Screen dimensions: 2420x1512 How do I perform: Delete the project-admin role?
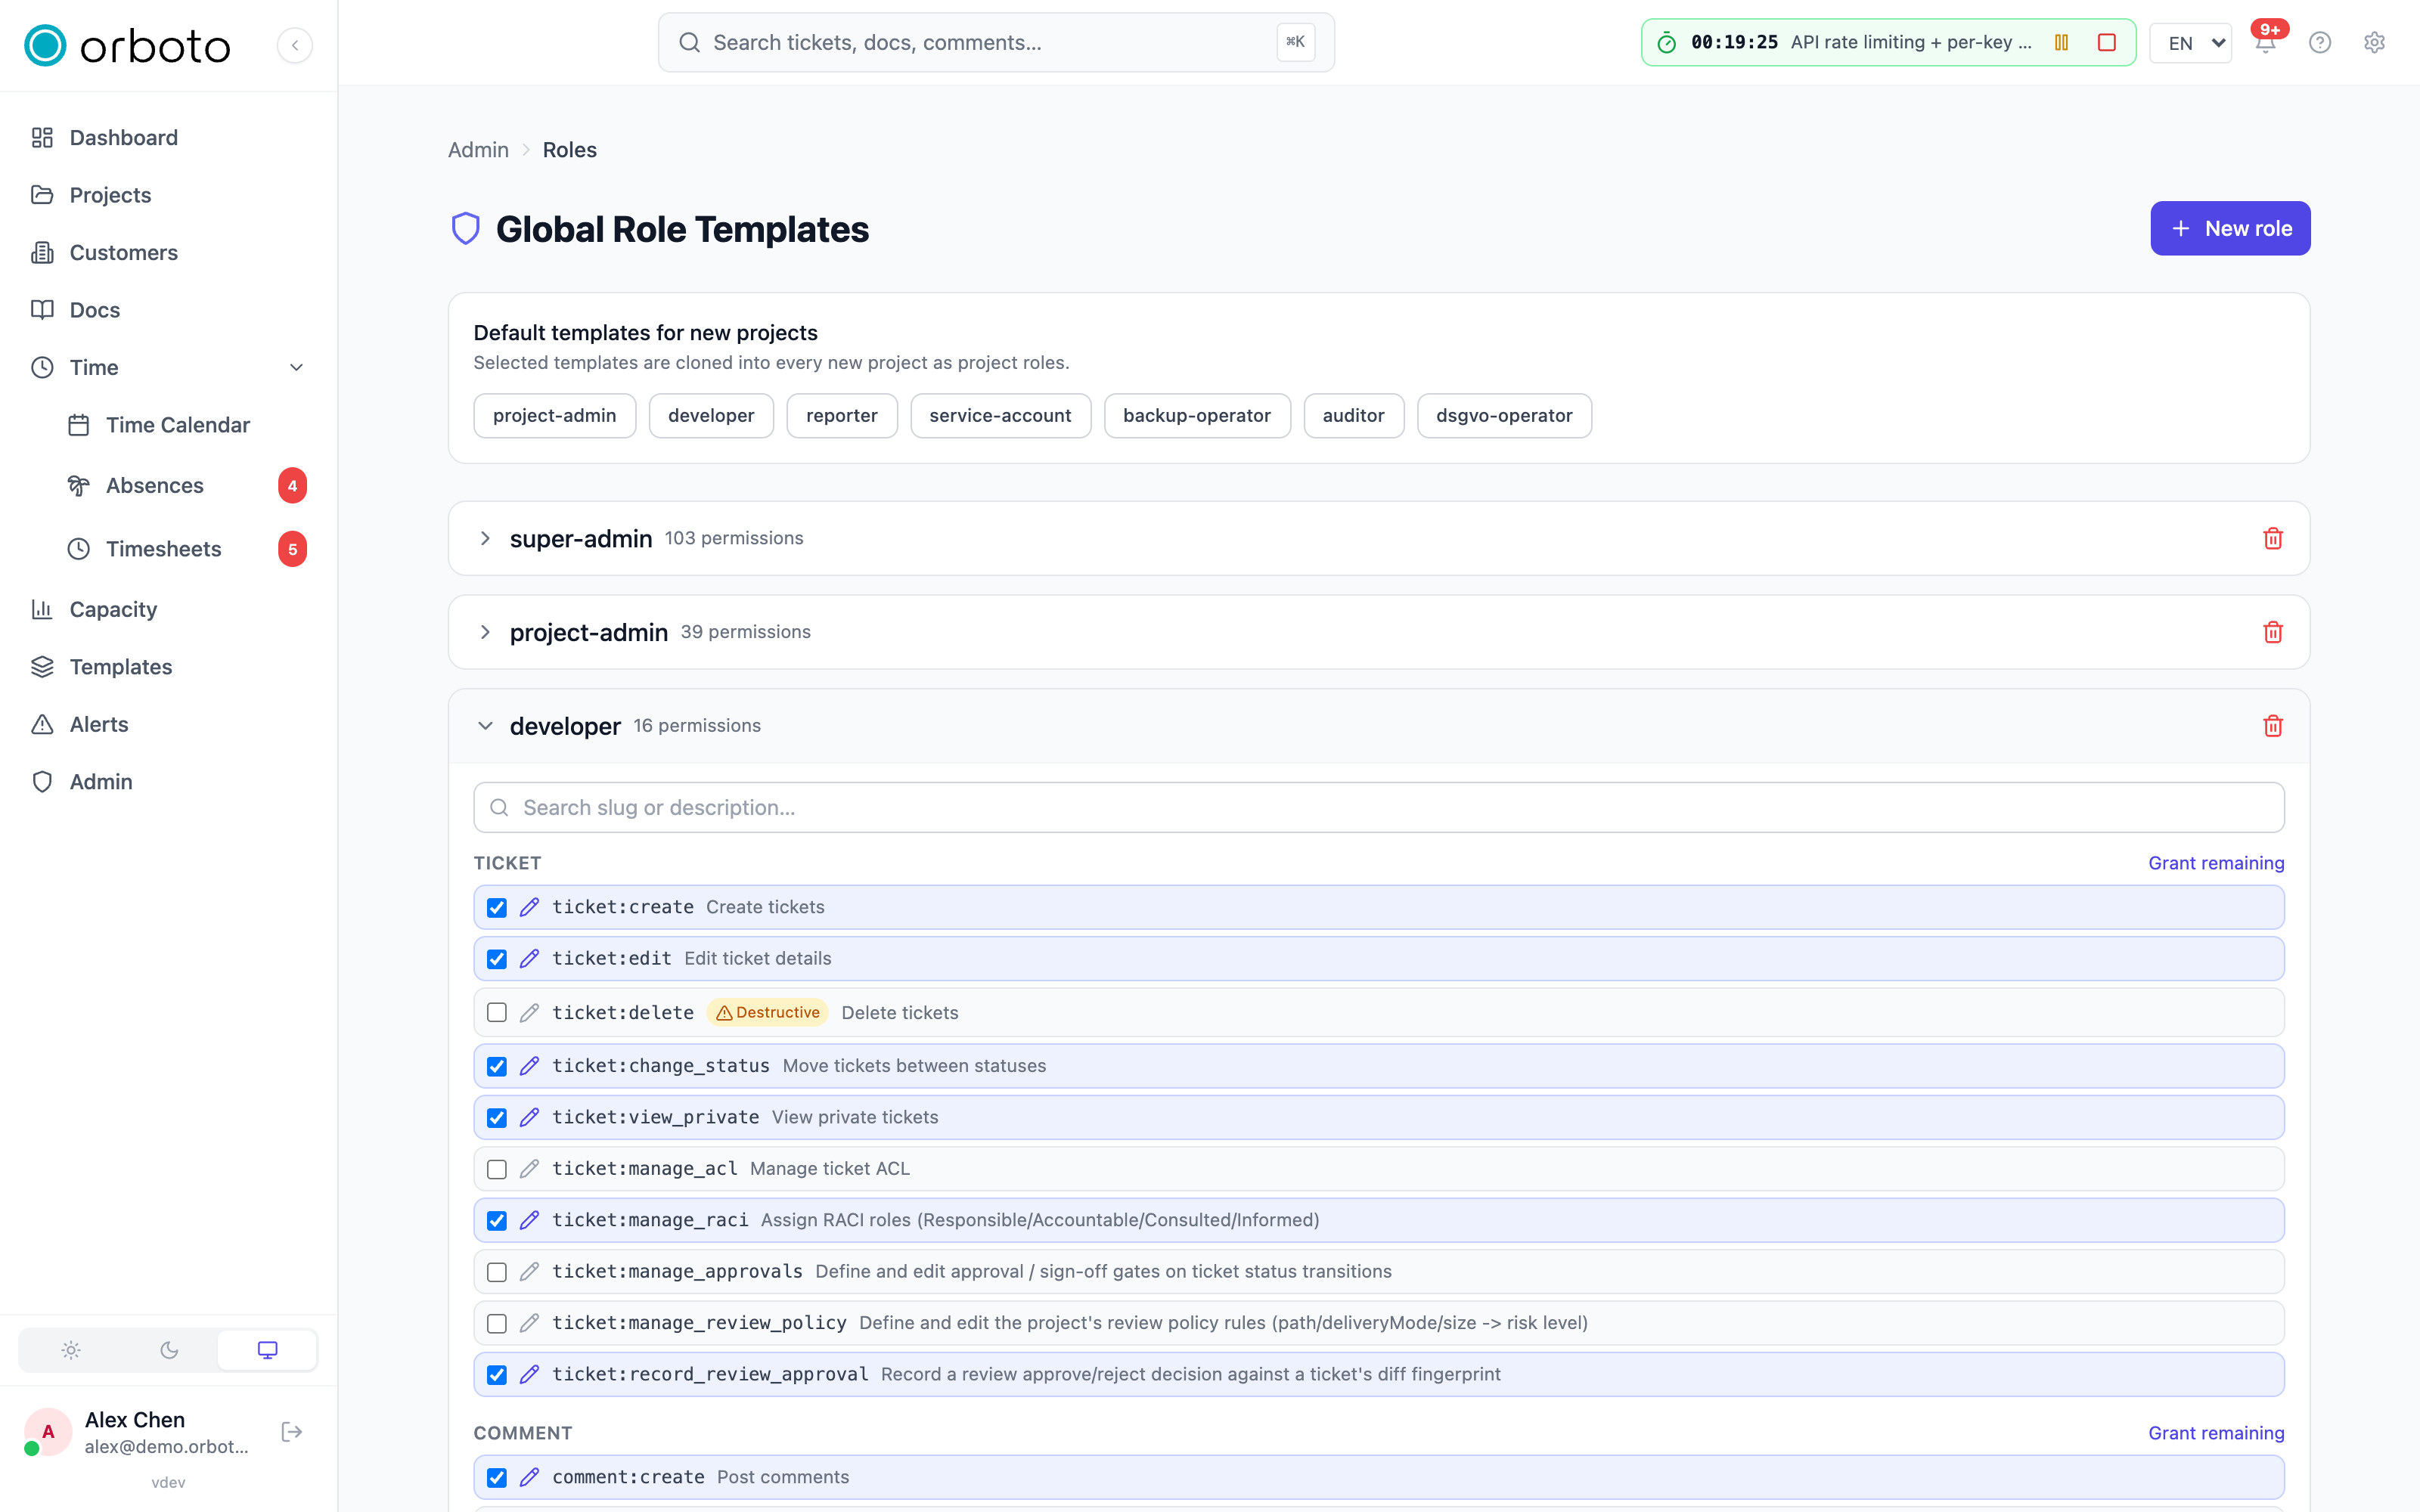click(2272, 632)
